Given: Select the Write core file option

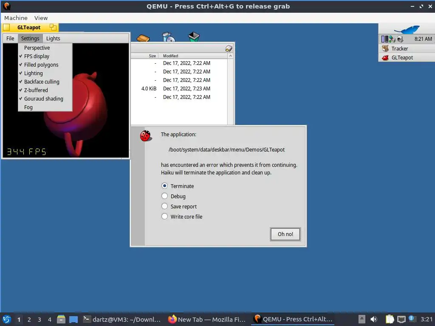Looking at the screenshot, I should (x=164, y=216).
